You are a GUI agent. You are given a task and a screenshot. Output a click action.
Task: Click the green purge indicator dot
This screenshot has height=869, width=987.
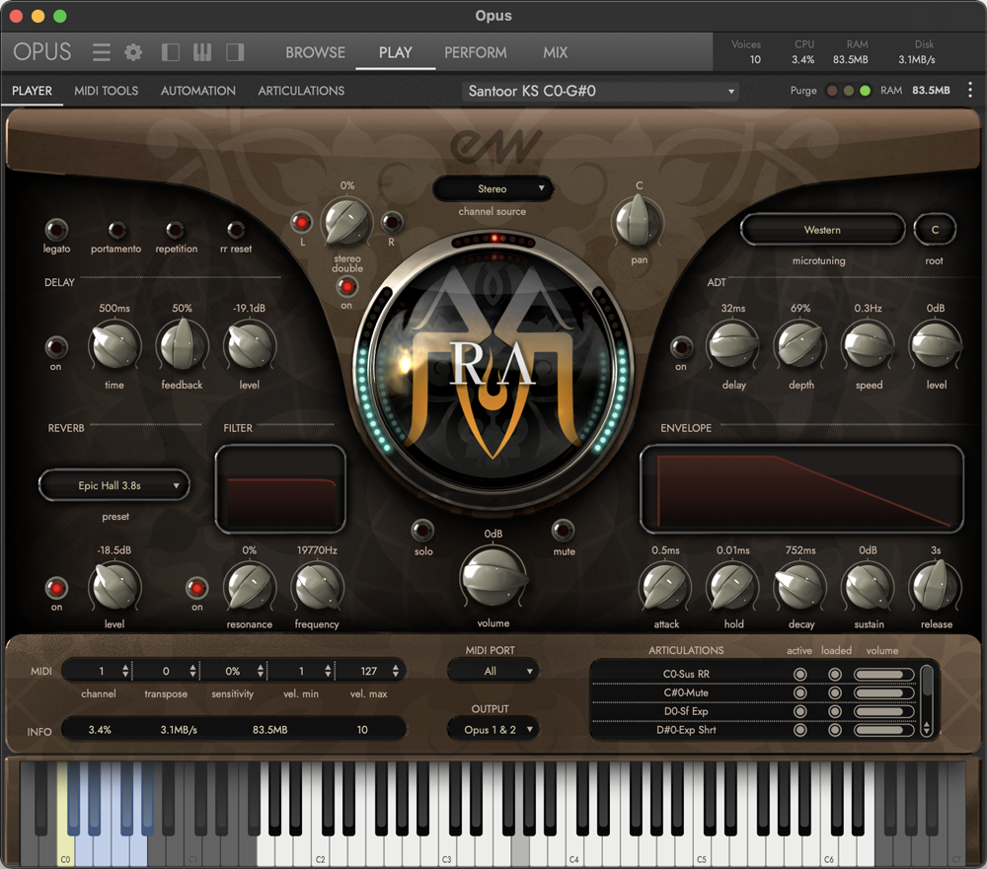coord(865,90)
